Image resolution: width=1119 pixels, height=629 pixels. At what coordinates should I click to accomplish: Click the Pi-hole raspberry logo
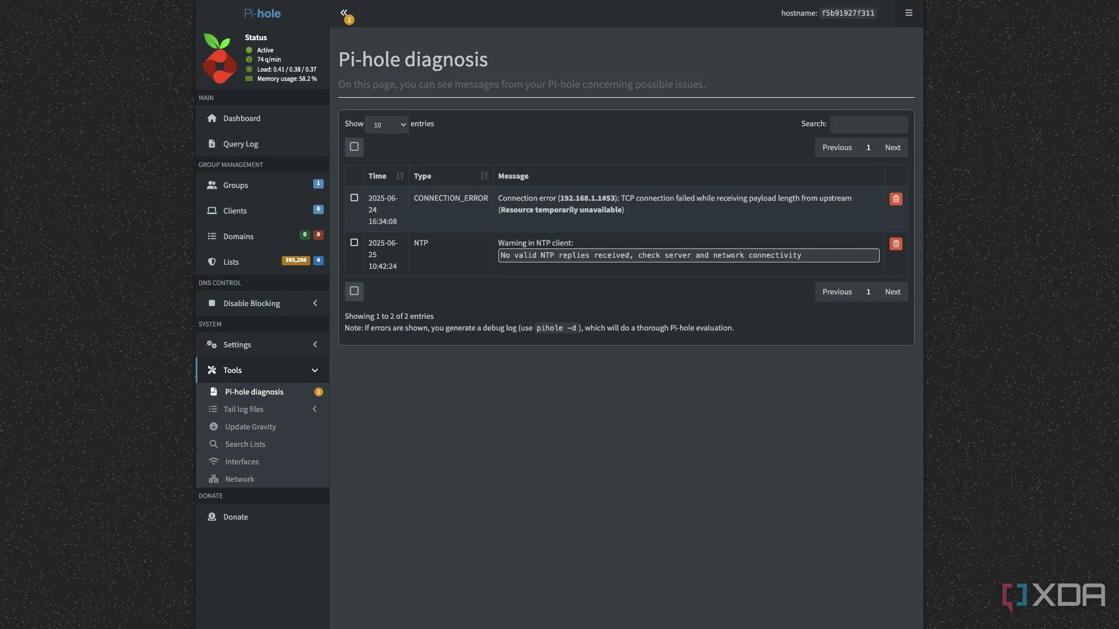[219, 58]
